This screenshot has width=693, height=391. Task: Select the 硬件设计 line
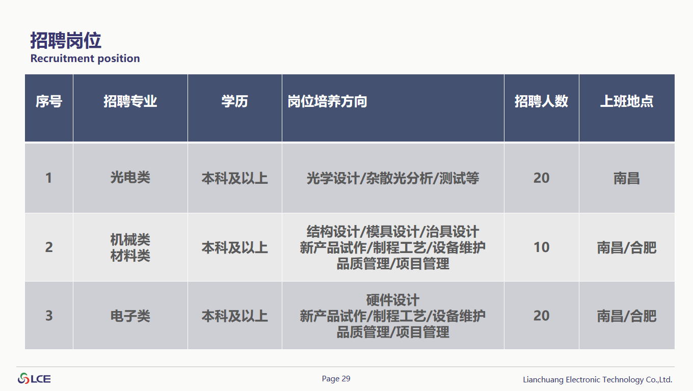pos(393,300)
